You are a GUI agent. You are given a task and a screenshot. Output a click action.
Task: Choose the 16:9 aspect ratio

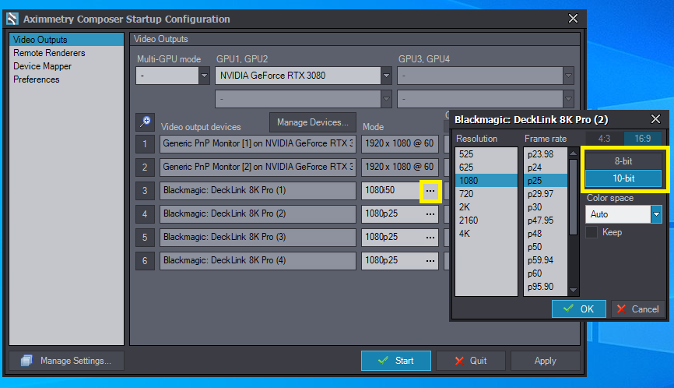[643, 139]
